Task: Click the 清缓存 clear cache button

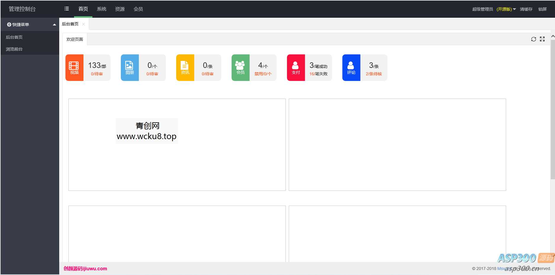Action: point(526,9)
